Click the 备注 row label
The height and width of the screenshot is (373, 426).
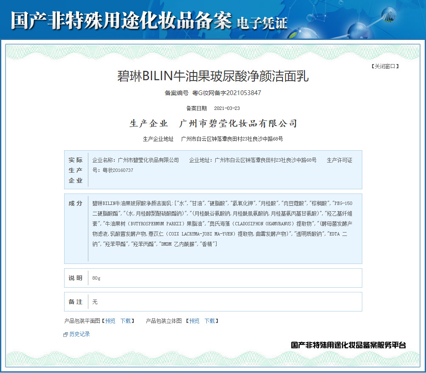(76, 302)
